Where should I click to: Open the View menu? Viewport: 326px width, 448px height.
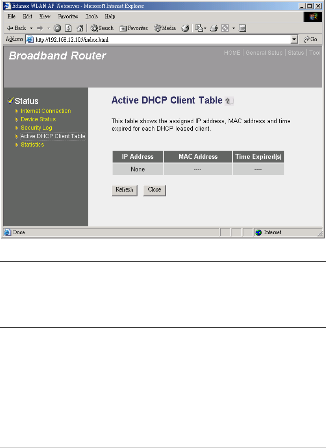(45, 16)
